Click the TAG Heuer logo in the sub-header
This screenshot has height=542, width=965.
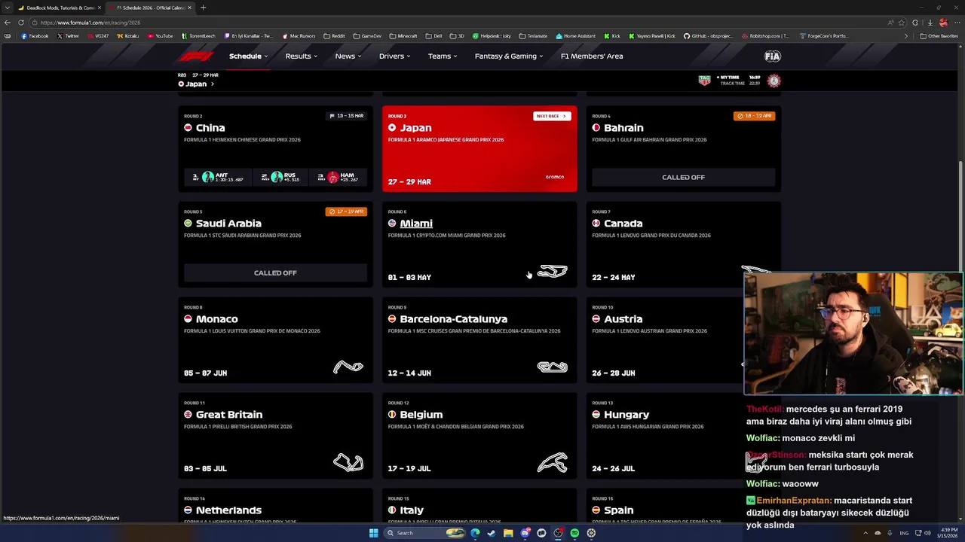704,81
